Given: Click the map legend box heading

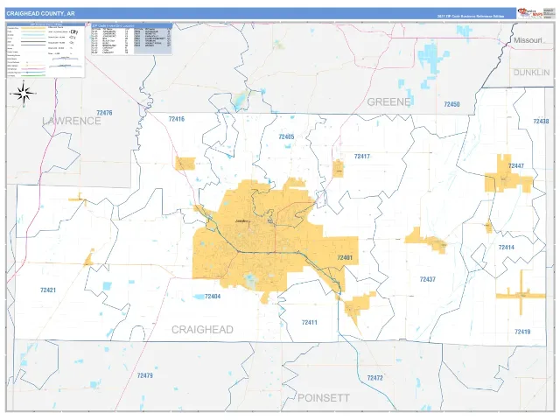Looking at the screenshot, I should point(45,24).
